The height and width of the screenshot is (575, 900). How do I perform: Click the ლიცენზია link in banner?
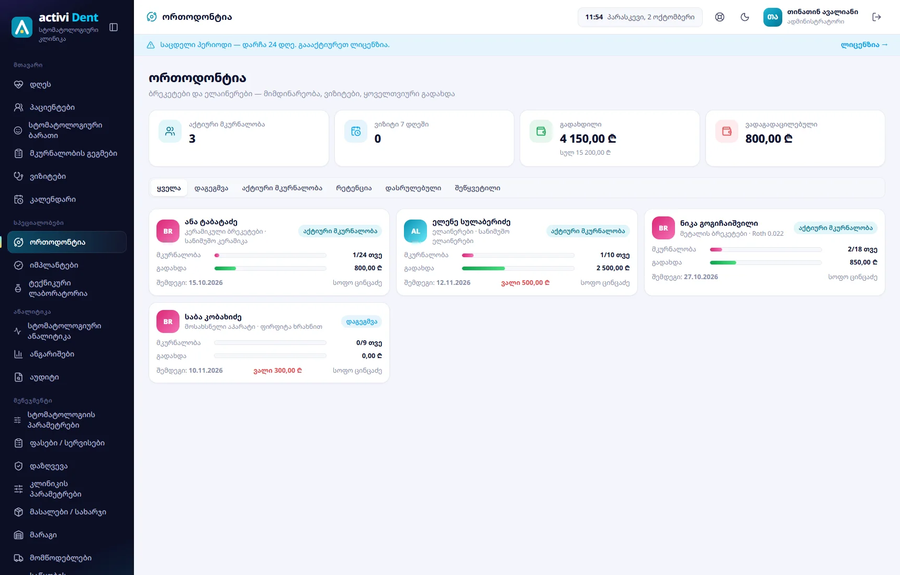pos(864,45)
